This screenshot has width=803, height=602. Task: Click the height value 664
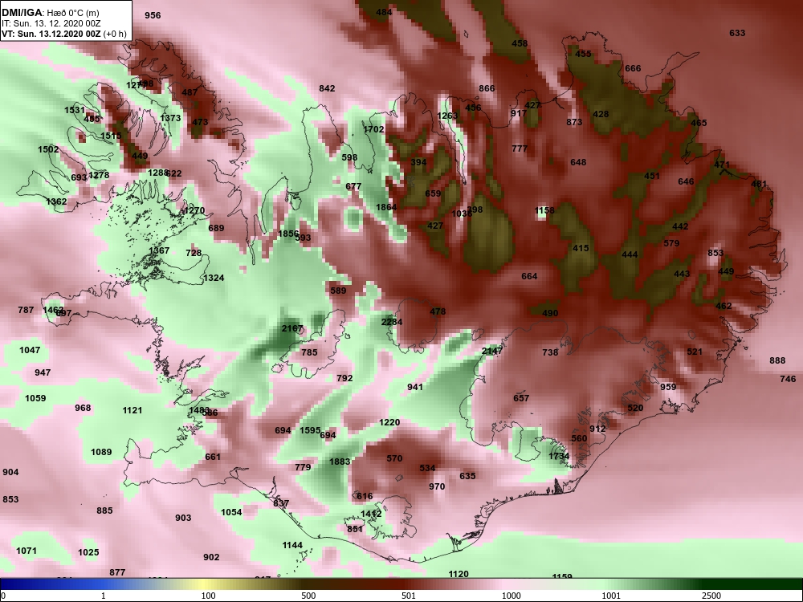(529, 276)
